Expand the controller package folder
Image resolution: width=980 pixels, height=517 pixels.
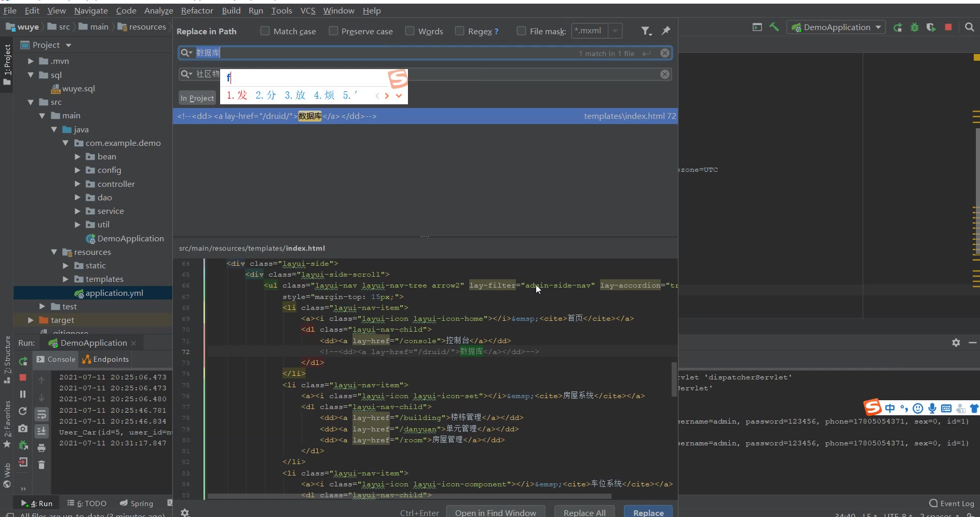point(77,184)
